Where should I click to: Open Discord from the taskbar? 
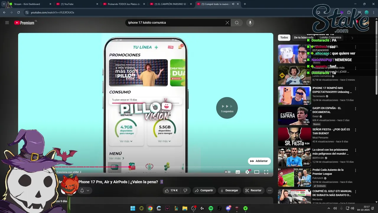228,208
